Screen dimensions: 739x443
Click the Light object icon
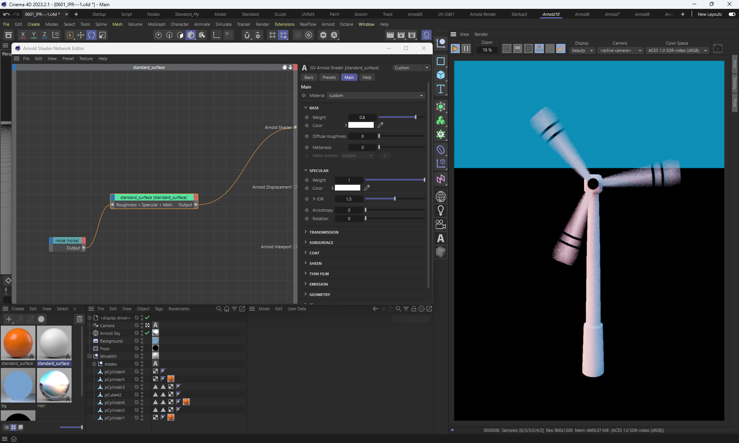pos(441,211)
